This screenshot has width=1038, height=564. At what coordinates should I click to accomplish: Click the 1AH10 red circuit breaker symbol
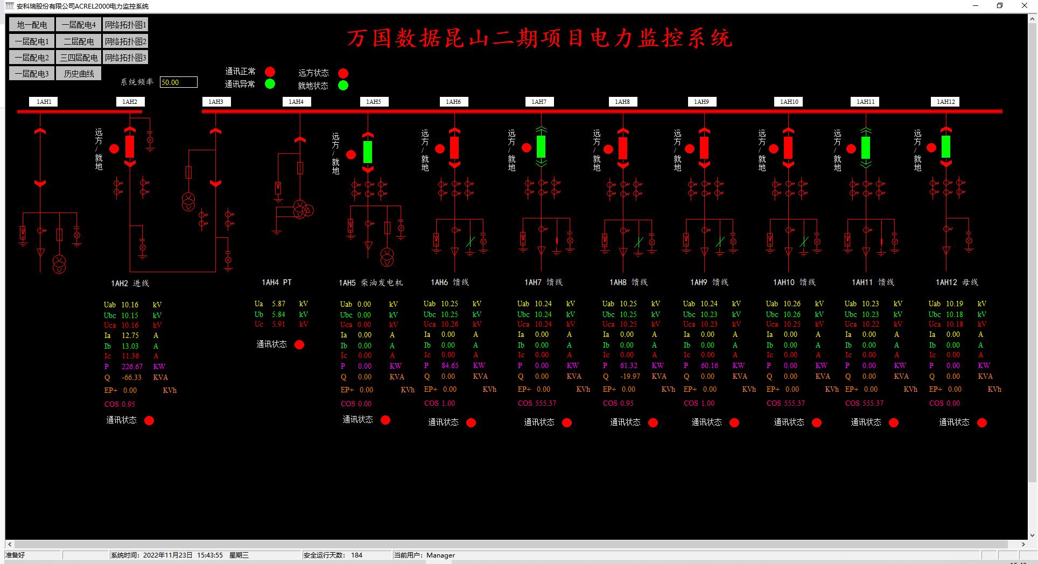[x=788, y=147]
